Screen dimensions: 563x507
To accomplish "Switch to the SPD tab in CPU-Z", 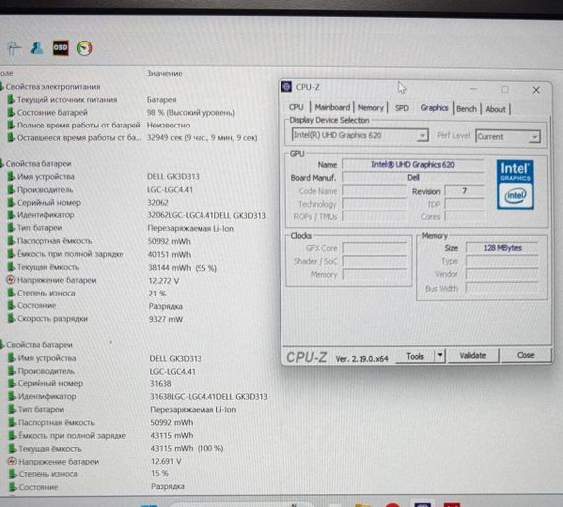I will point(402,108).
